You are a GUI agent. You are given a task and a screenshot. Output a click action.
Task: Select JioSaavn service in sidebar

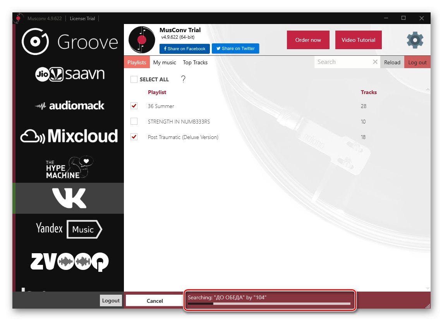[x=70, y=74]
